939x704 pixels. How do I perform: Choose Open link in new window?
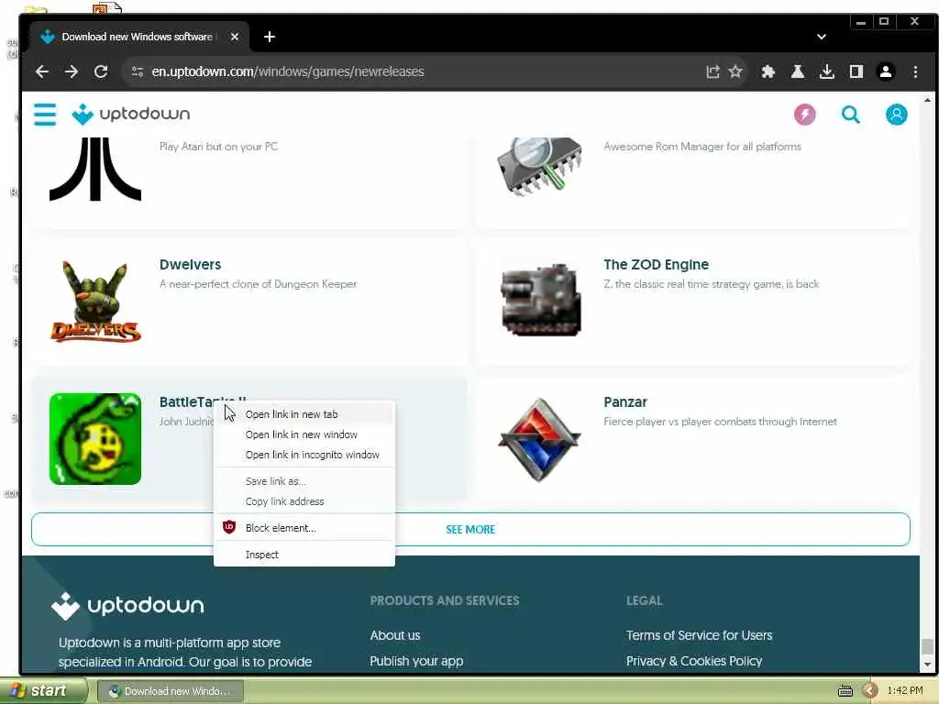click(304, 434)
